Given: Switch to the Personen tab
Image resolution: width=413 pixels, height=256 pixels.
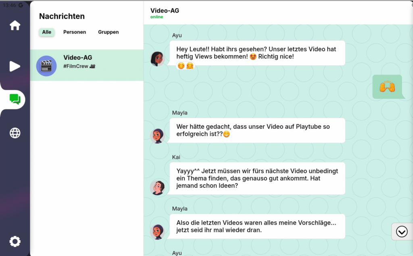Looking at the screenshot, I should point(75,32).
